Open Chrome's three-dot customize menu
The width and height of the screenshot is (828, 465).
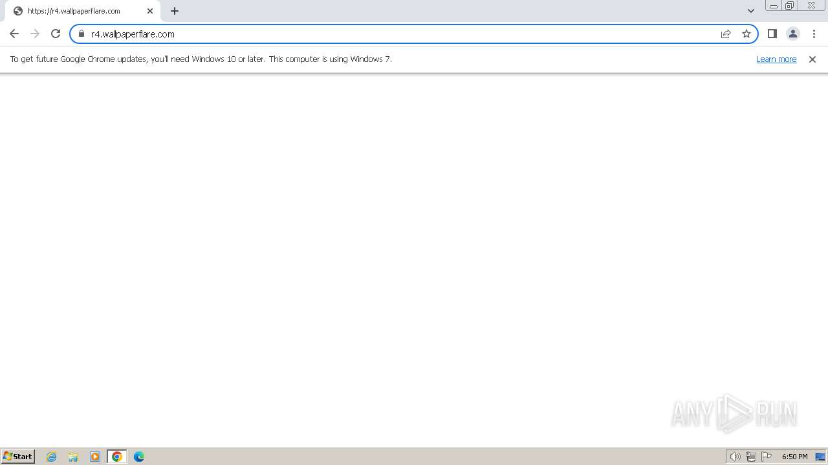click(x=814, y=34)
